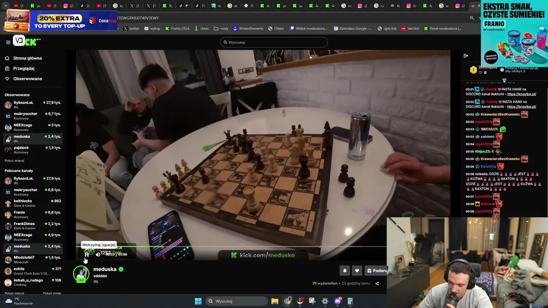Switch to Chrome on the taskbar
The width and height of the screenshot is (548, 308).
(x=287, y=301)
